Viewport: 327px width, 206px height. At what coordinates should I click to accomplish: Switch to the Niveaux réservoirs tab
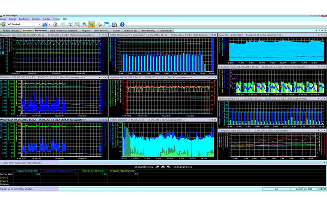[11, 30]
